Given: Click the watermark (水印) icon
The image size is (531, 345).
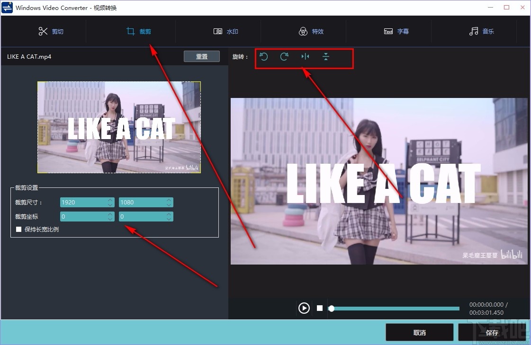Looking at the screenshot, I should click(x=218, y=31).
